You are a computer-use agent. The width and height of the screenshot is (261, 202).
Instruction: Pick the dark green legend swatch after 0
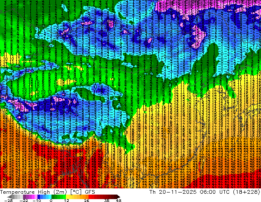tap(53, 197)
